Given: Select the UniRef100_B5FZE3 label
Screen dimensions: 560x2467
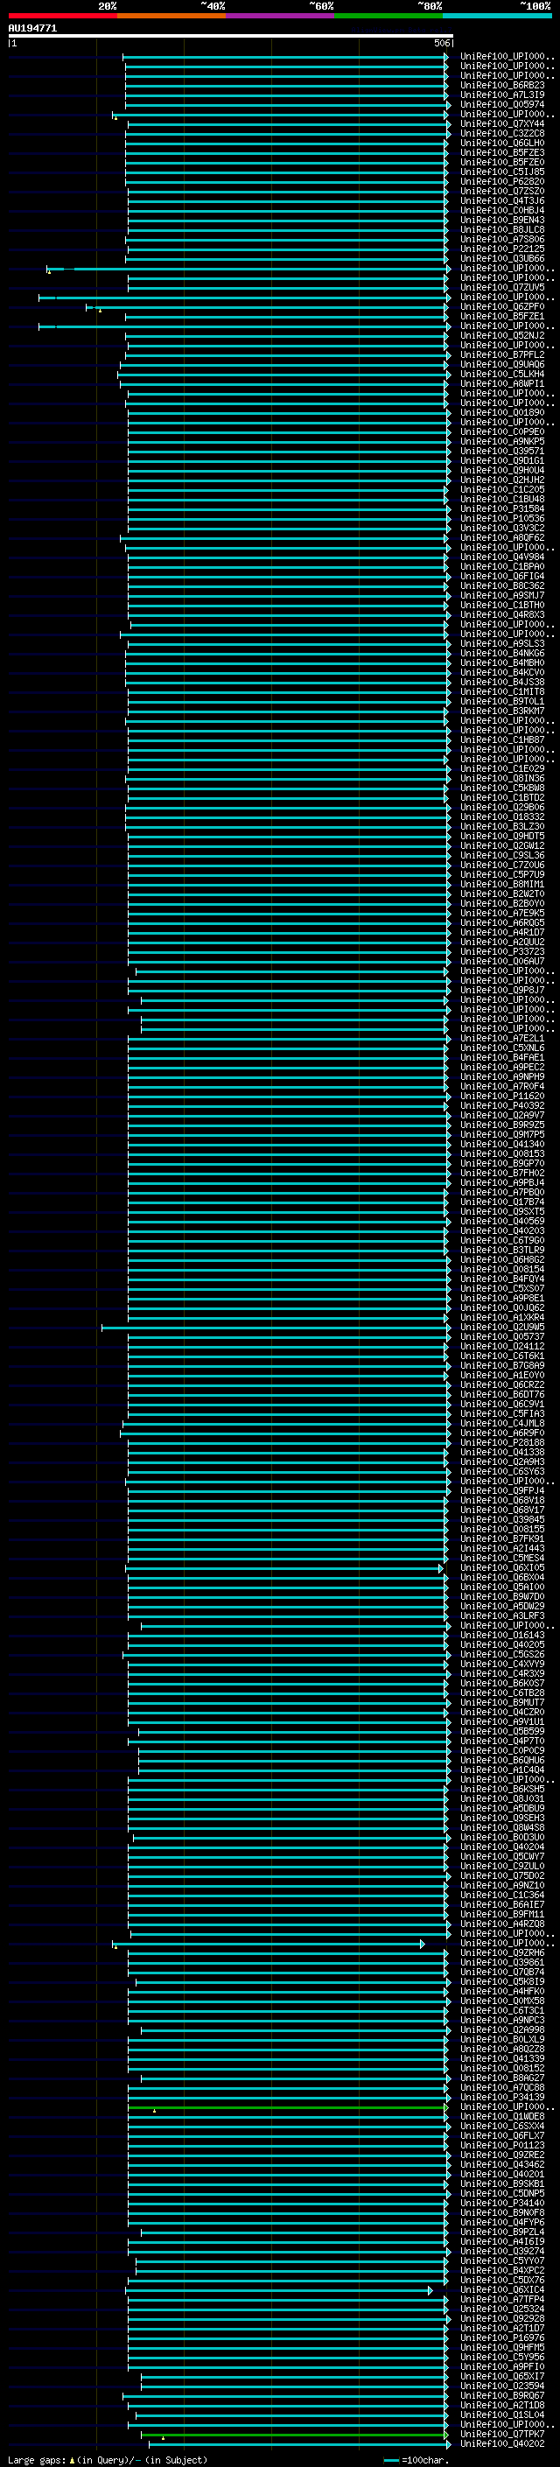Looking at the screenshot, I should pyautogui.click(x=502, y=153).
